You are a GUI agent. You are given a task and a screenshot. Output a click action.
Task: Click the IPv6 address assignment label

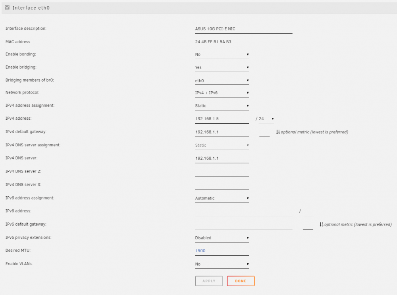click(30, 198)
